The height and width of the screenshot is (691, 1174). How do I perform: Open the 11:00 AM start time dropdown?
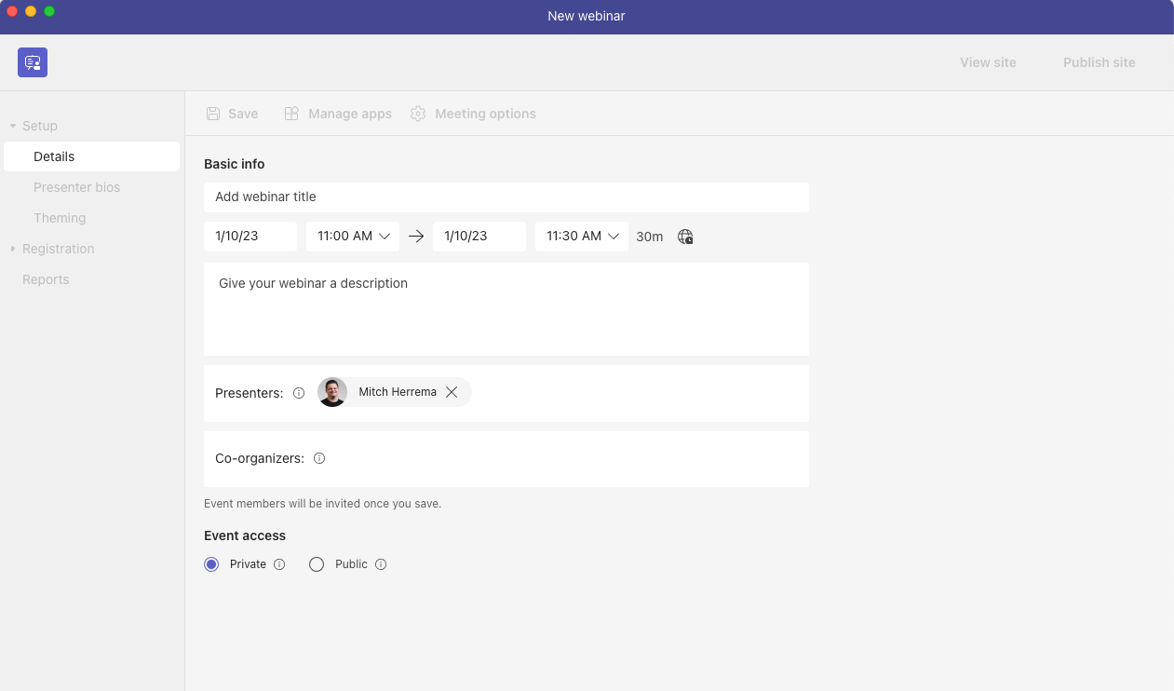tap(353, 237)
